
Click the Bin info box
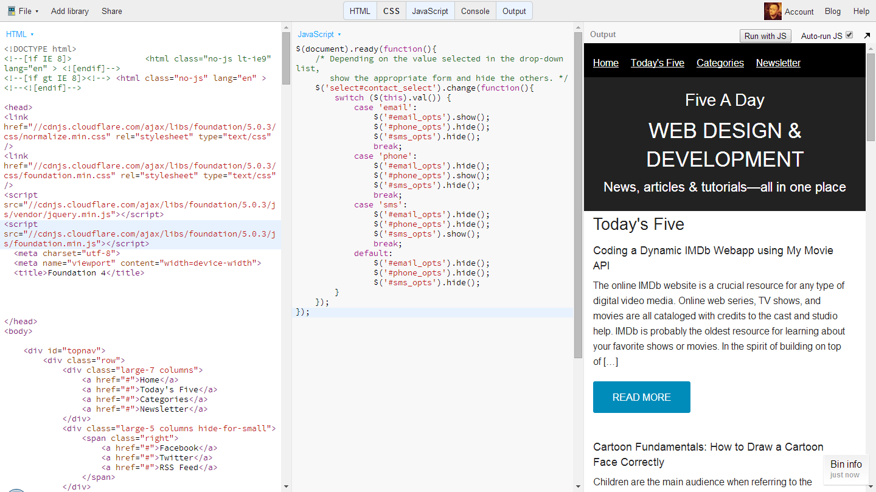point(846,469)
